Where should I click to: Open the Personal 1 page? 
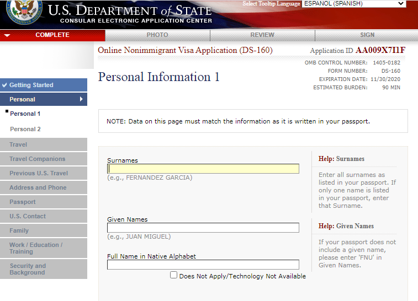25,114
